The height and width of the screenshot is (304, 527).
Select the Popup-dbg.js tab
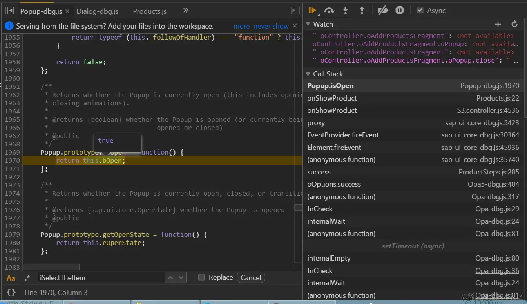click(41, 11)
